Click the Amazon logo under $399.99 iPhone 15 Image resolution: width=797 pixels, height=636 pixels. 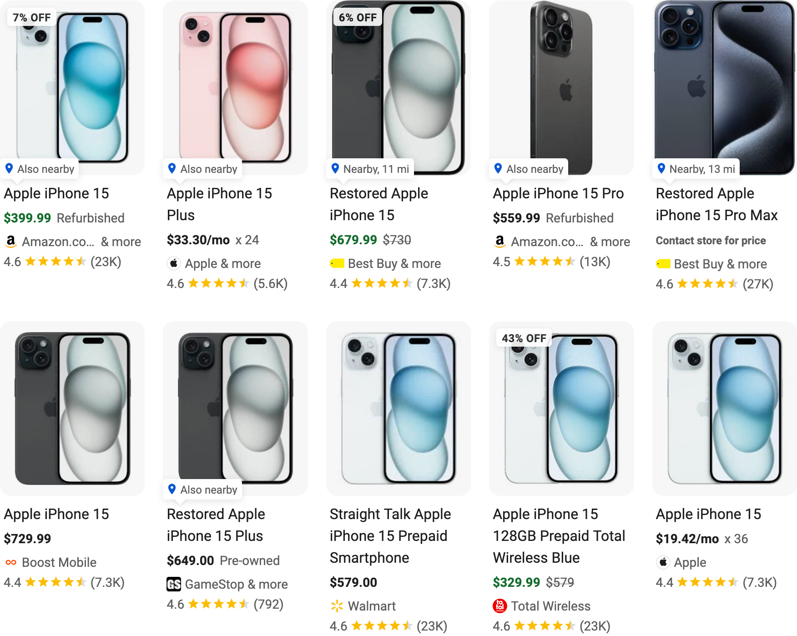[10, 241]
